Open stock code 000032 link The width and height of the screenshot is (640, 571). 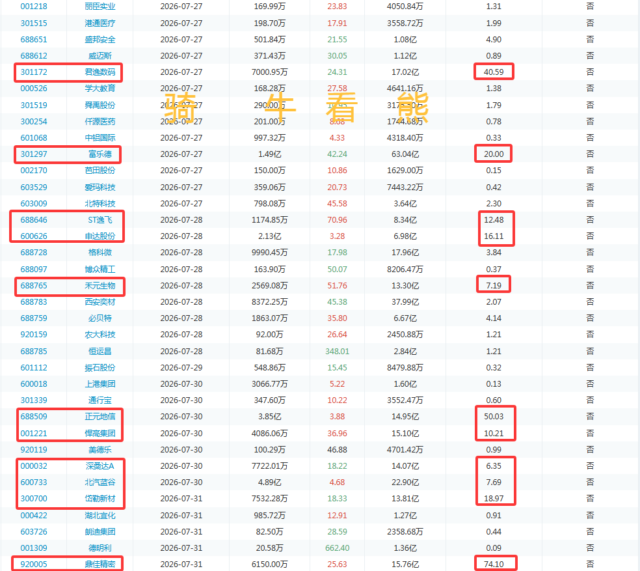click(x=34, y=466)
